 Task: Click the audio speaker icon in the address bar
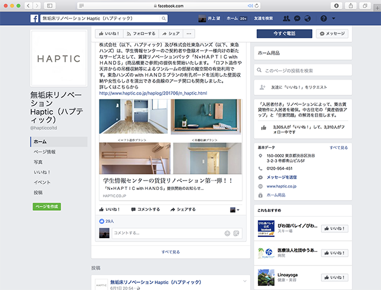click(x=250, y=5)
